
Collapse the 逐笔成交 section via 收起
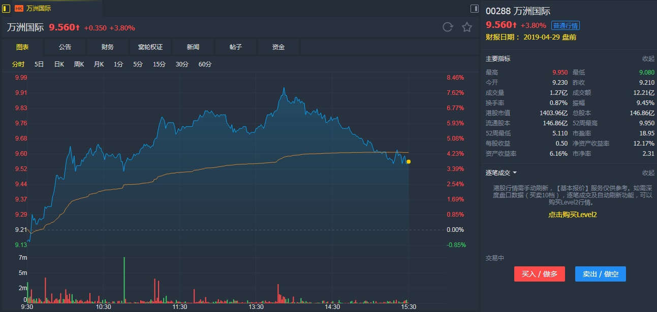648,173
